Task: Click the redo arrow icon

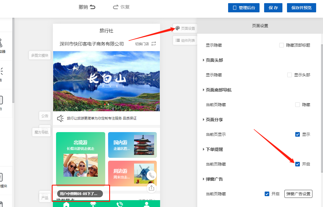Action: 116,7
